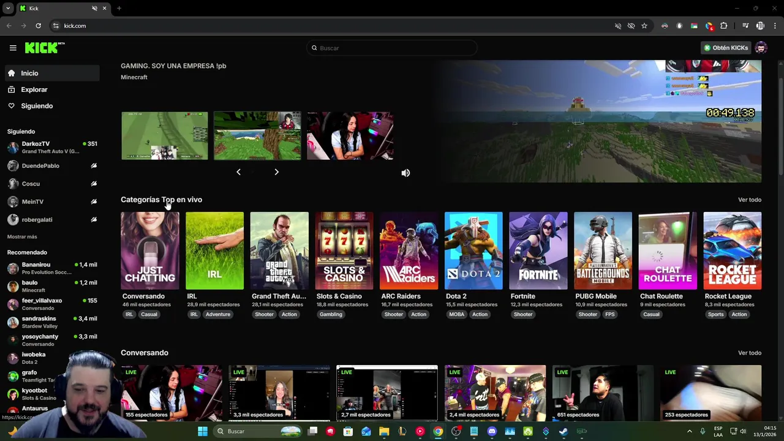The height and width of the screenshot is (441, 784).
Task: Expand Mostrar más in followed list
Action: (x=22, y=236)
